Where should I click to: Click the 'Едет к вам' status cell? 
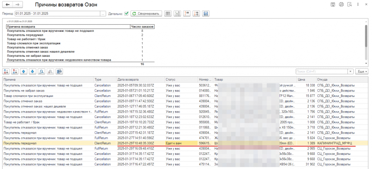click(181, 143)
